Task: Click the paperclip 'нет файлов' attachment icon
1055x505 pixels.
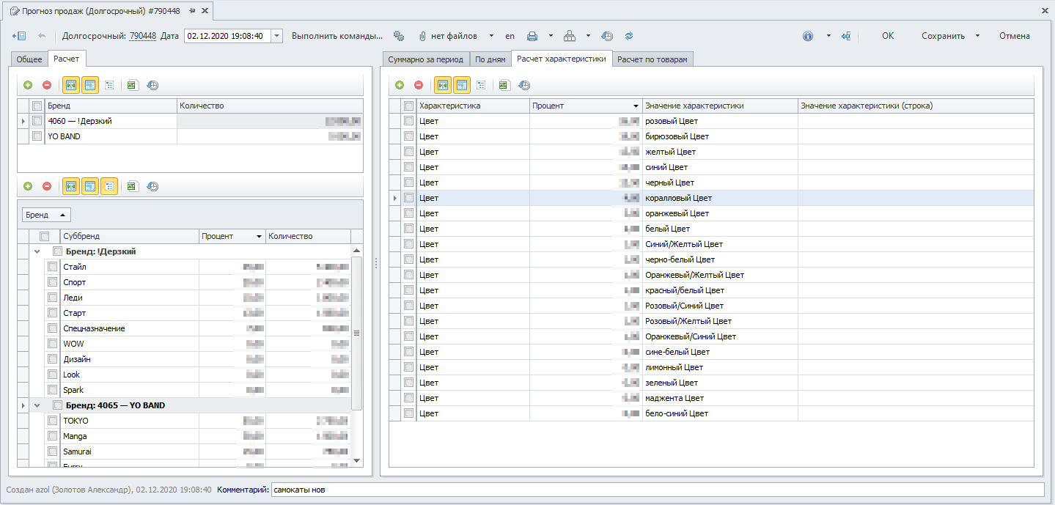Action: point(422,36)
